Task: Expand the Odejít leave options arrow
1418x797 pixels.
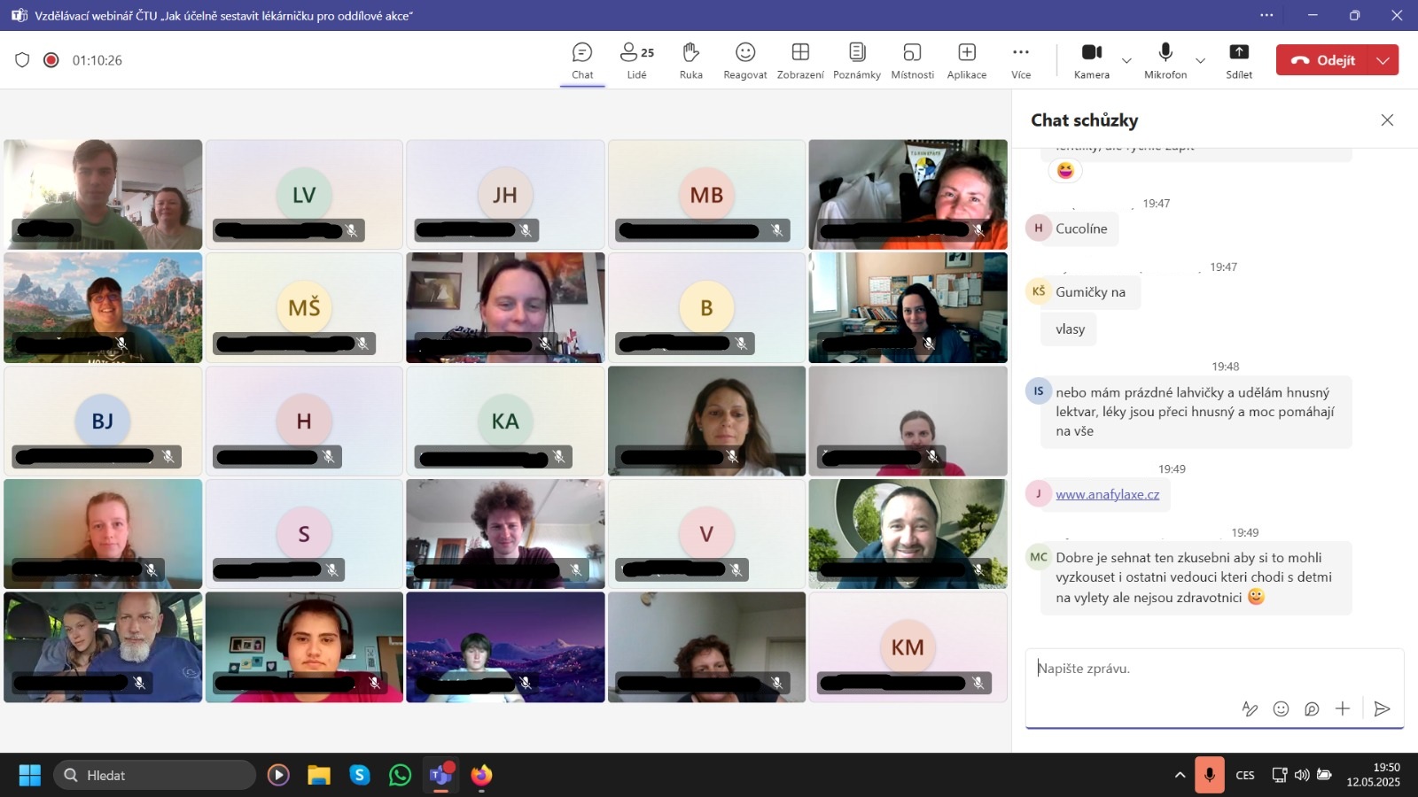Action: click(1383, 60)
